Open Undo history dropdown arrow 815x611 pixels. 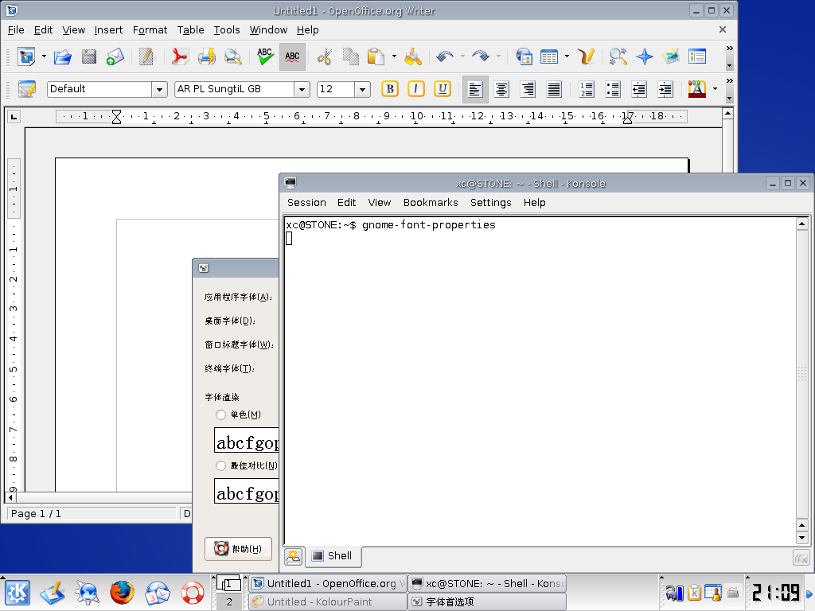tap(462, 56)
